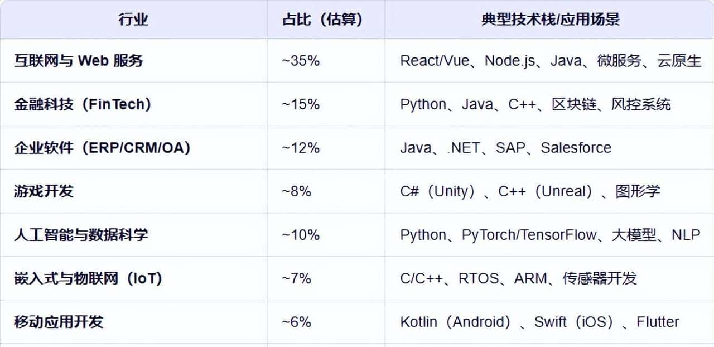Select the Kotlin（Android）、Swift（iOS）、Flutter cell
Viewport: 714px width, 347px height.
pyautogui.click(x=539, y=322)
